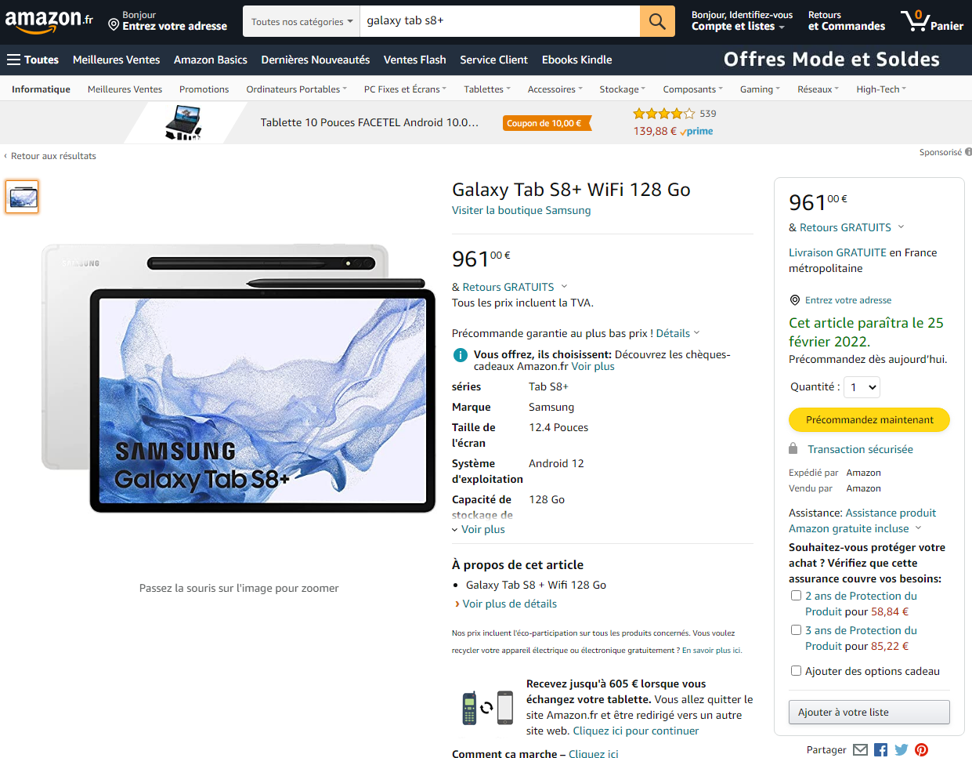Click the Tablette 10 Pouces FACETEL ad title
The height and width of the screenshot is (758, 972).
click(370, 122)
